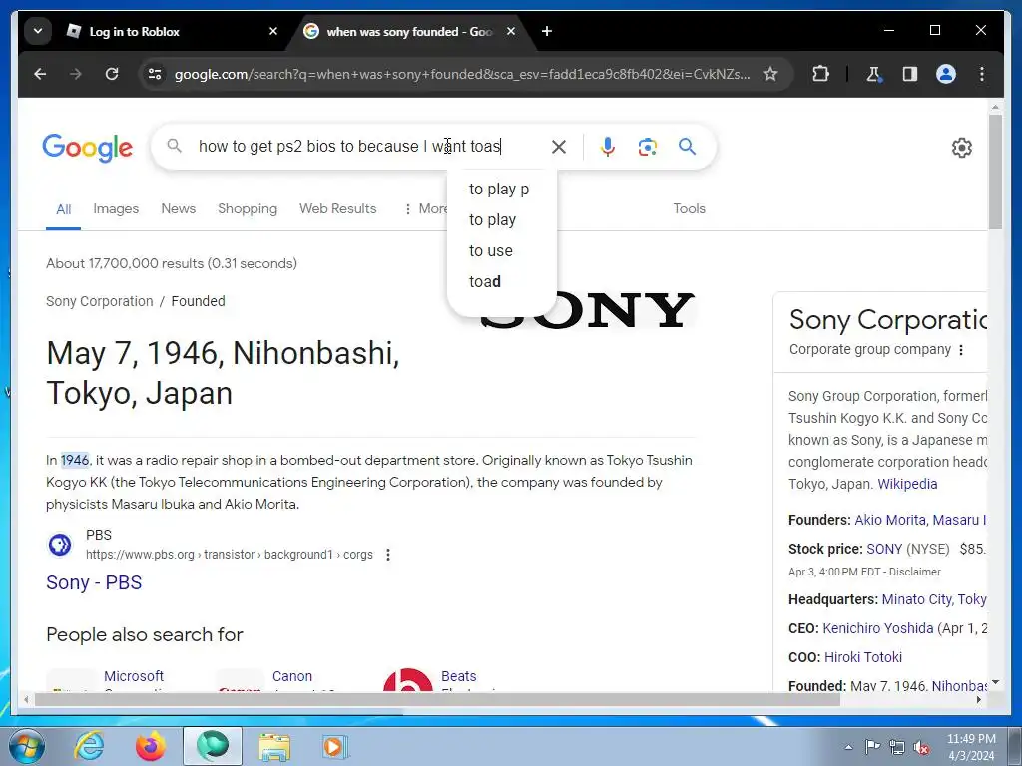Click the vertical page scrollbar

pos(995,172)
